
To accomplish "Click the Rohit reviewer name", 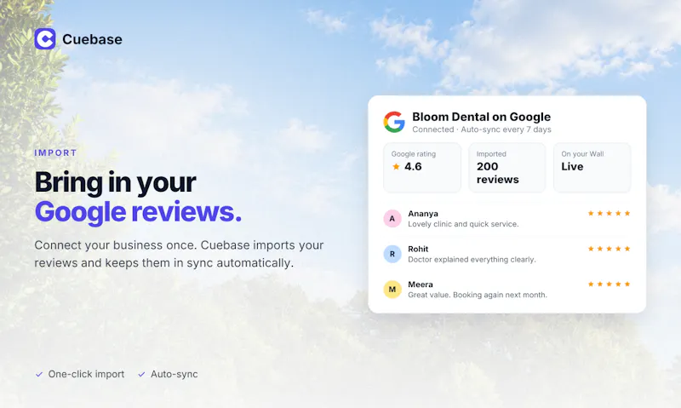I will point(418,249).
